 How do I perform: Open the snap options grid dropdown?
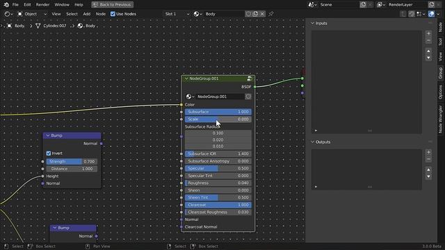pyautogui.click(x=421, y=14)
